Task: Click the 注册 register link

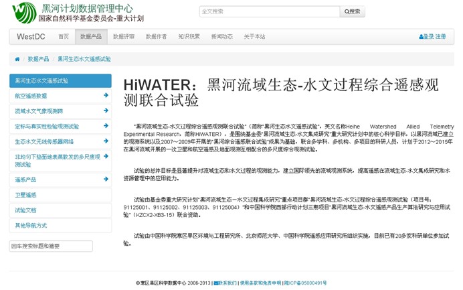Action: pos(440,37)
